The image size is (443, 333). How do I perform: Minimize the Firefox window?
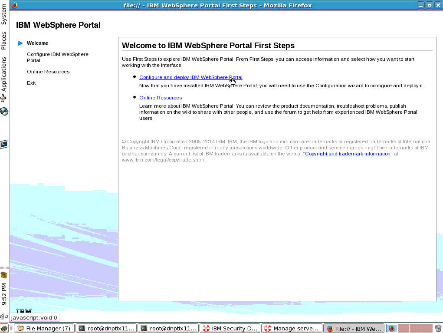coord(421,5)
